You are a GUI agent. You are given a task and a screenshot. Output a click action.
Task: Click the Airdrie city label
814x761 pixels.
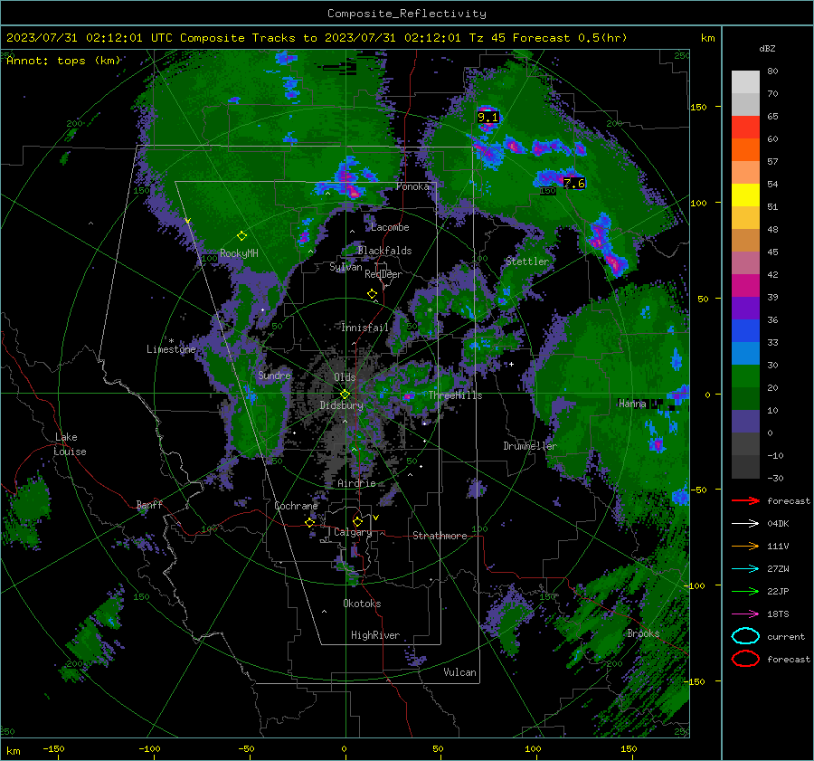click(356, 483)
